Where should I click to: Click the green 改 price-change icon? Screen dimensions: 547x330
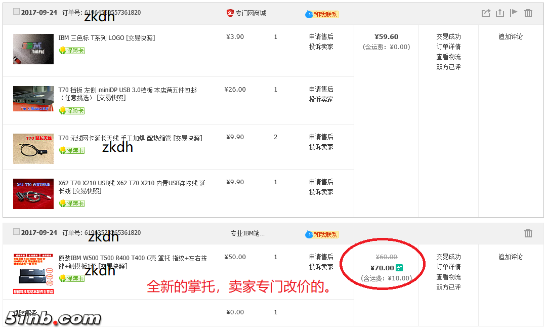[x=399, y=268]
